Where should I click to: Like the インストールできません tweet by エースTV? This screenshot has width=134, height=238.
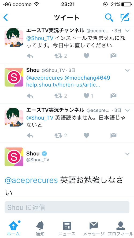tap(87, 56)
